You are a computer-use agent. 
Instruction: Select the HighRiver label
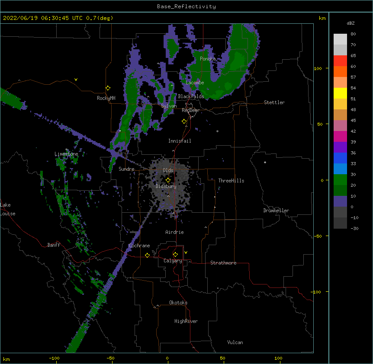click(x=186, y=321)
